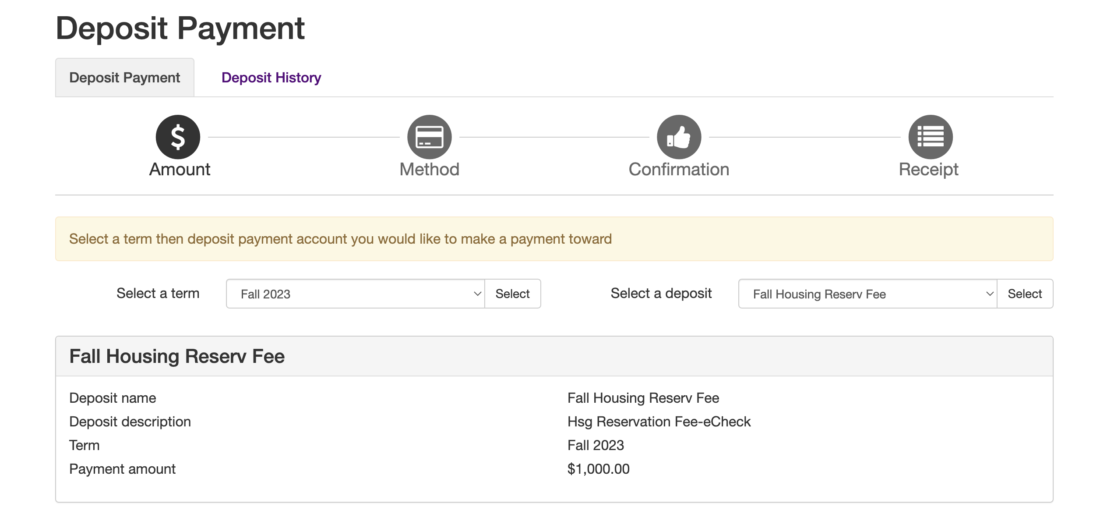The width and height of the screenshot is (1093, 518).
Task: Click the Amount step label
Action: [x=180, y=170]
